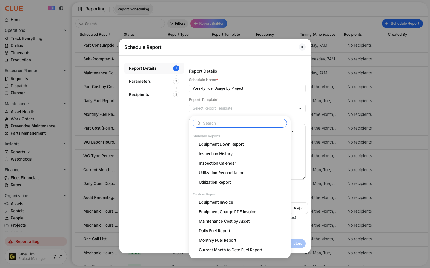The width and height of the screenshot is (430, 268).
Task: Switch to the Parameters step
Action: 154,82
